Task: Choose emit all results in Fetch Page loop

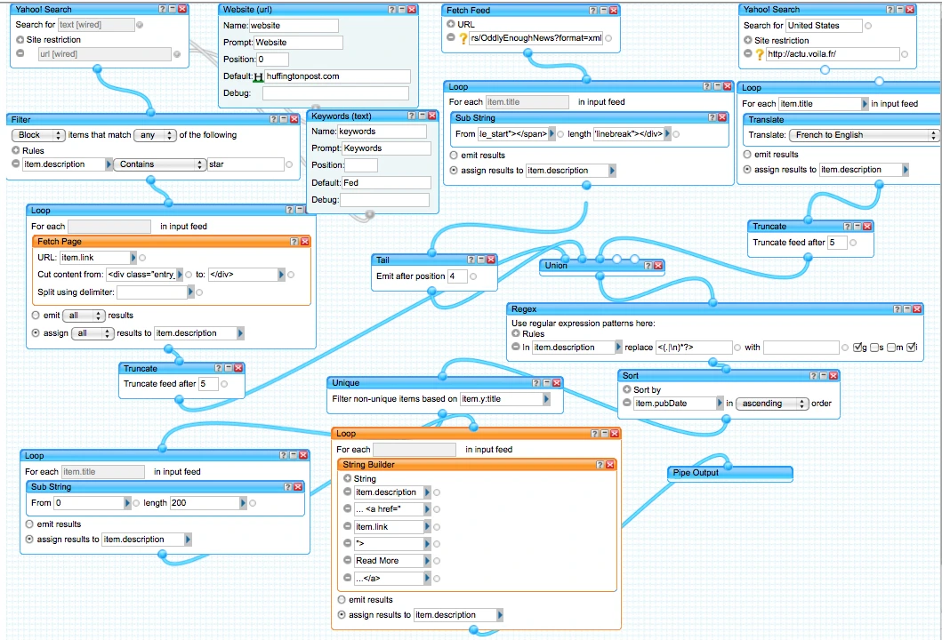Action: 36,316
